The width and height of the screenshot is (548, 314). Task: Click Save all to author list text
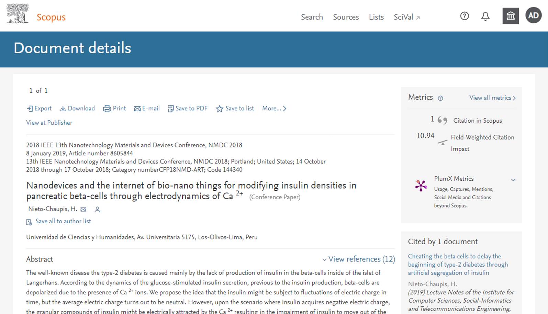click(x=63, y=221)
